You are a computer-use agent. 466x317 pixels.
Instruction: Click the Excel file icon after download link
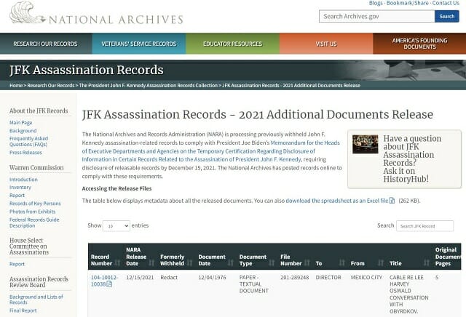coord(392,201)
